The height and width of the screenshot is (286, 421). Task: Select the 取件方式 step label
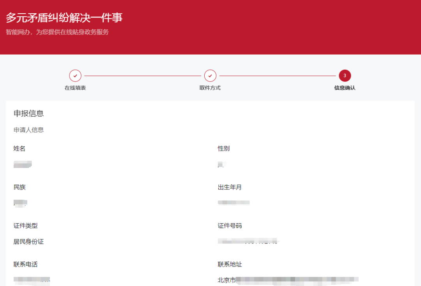(x=210, y=88)
